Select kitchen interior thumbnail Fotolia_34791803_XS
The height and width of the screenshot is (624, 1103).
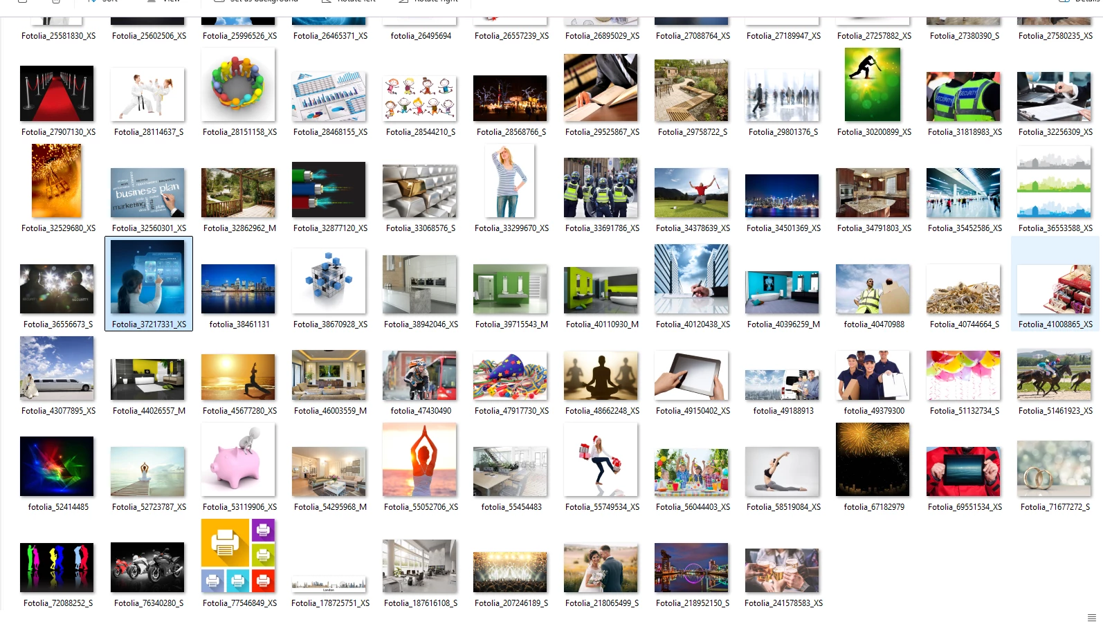(873, 193)
